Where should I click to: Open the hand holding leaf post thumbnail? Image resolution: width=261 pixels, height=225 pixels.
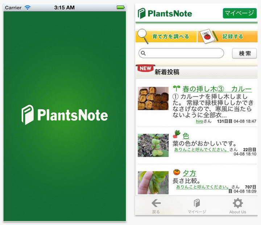click(153, 183)
